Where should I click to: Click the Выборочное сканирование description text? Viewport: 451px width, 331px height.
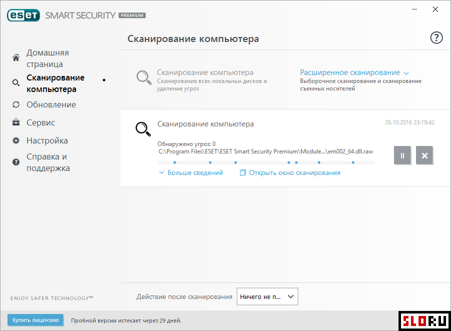click(360, 85)
